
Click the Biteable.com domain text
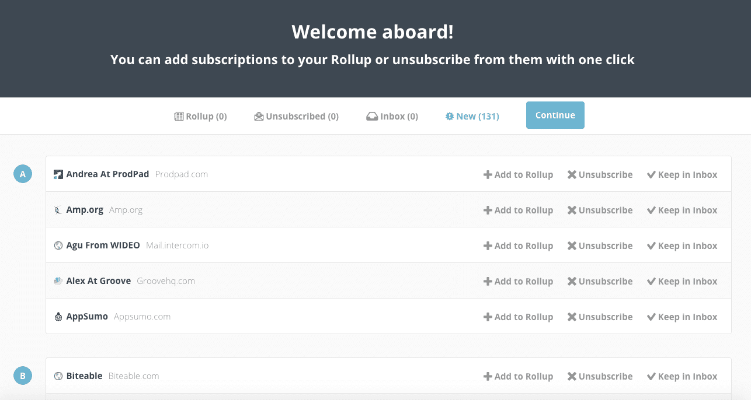coord(134,376)
